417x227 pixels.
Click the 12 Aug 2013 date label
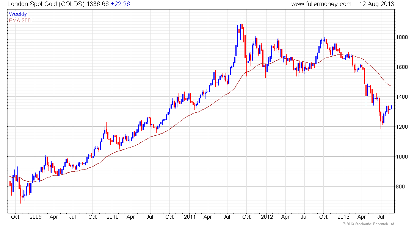click(x=376, y=4)
